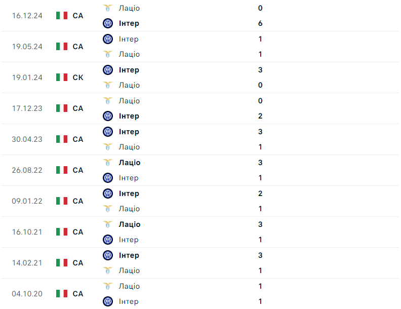Screen dimensions: 401x309
Task: Open Лаціо team link in 26.08.22 match
Action: (130, 163)
